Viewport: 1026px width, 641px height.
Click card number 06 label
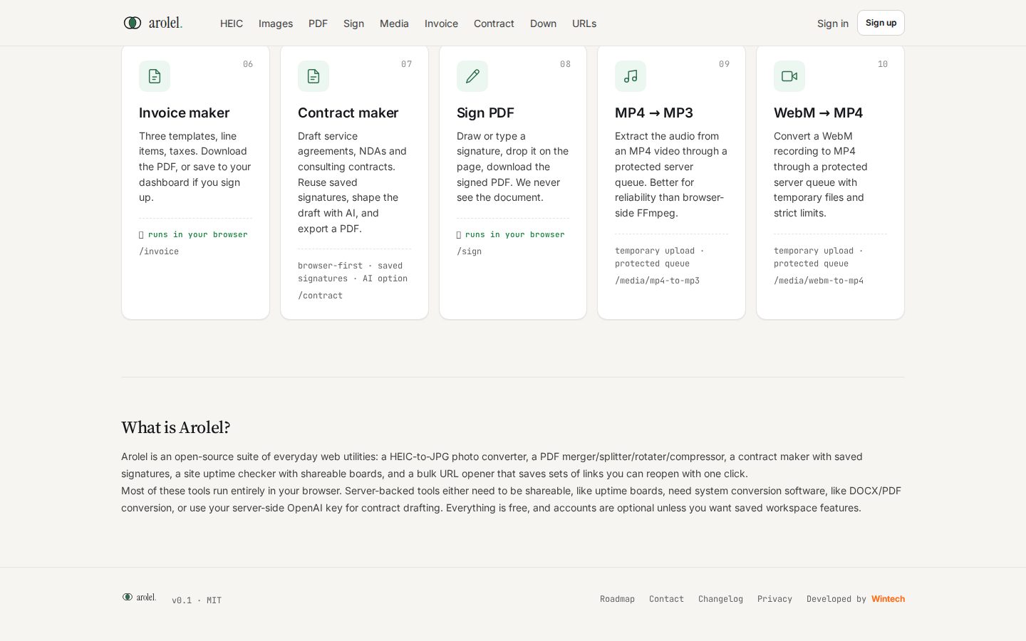pyautogui.click(x=248, y=64)
